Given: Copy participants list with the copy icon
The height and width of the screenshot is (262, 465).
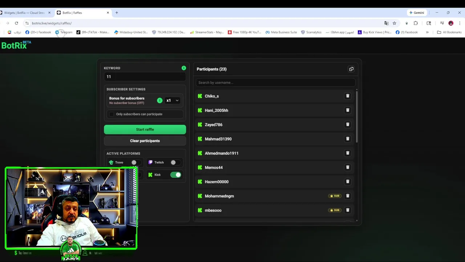Looking at the screenshot, I should tap(351, 69).
